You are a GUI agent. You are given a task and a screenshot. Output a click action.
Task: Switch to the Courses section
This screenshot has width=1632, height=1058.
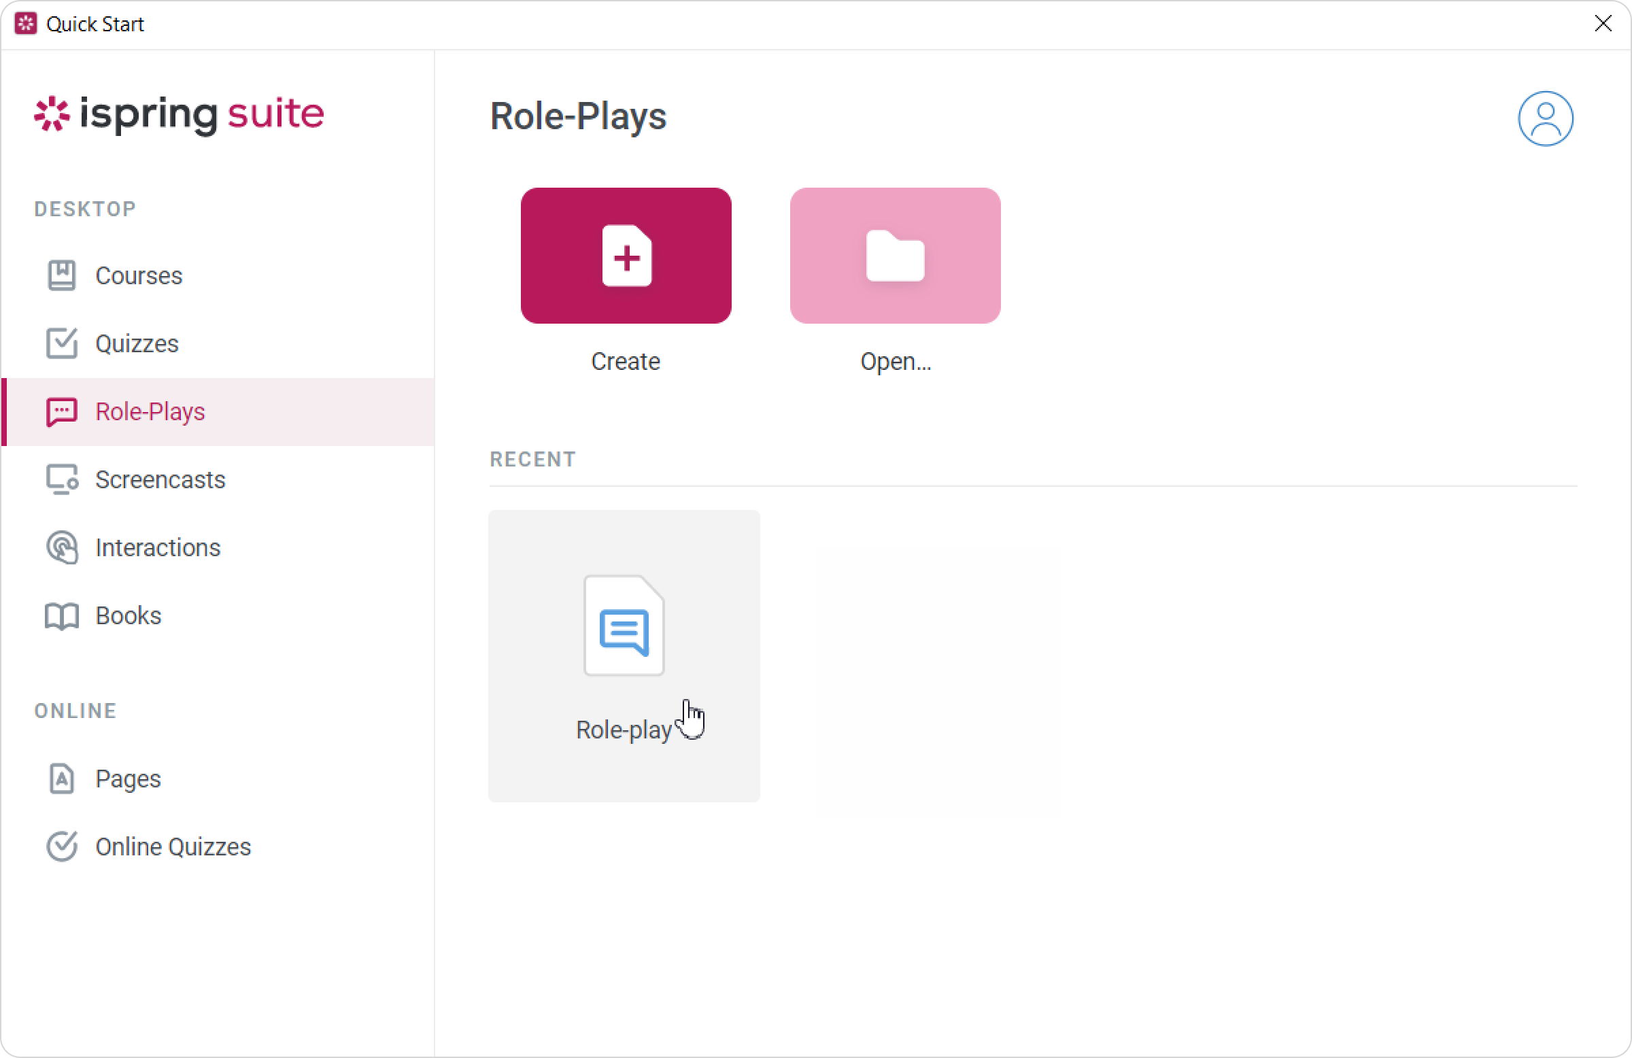click(139, 275)
